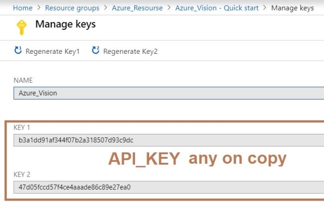This screenshot has height=218, width=324.
Task: Navigate to Azure_Resourse breadcrumb
Action: pyautogui.click(x=137, y=8)
